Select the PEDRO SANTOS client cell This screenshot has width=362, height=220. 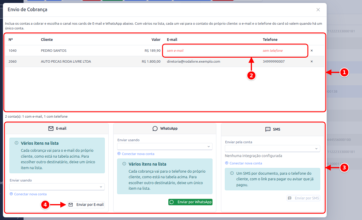point(54,51)
